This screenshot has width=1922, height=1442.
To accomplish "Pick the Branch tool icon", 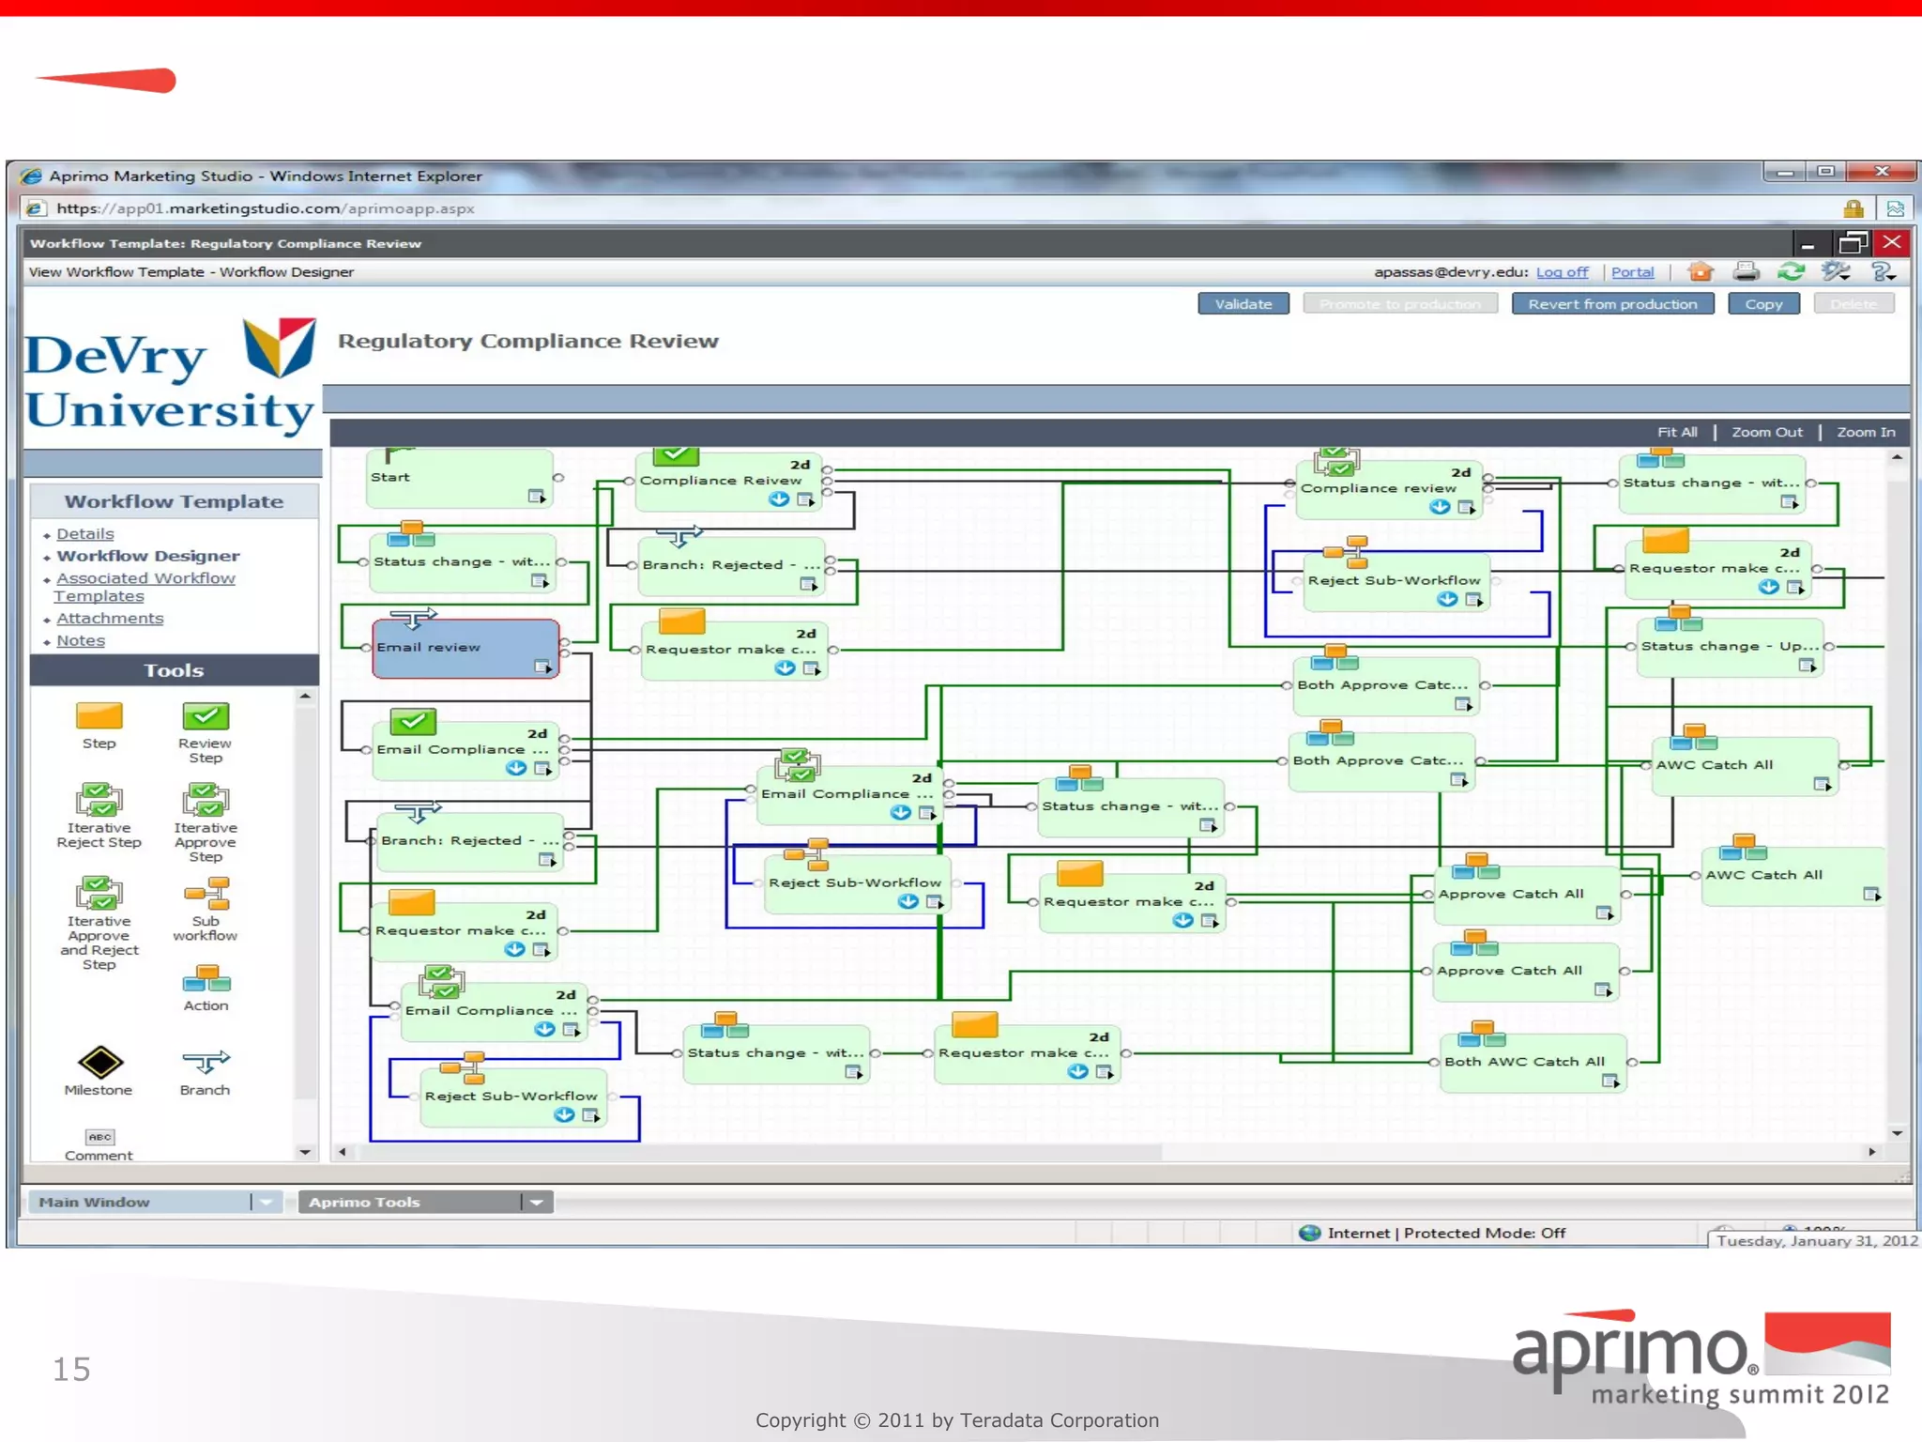I will 205,1063.
